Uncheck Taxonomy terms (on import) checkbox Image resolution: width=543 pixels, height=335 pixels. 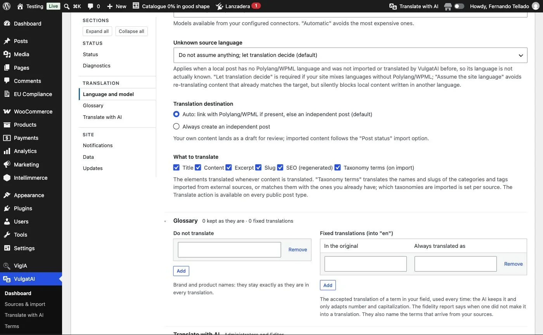[337, 168]
